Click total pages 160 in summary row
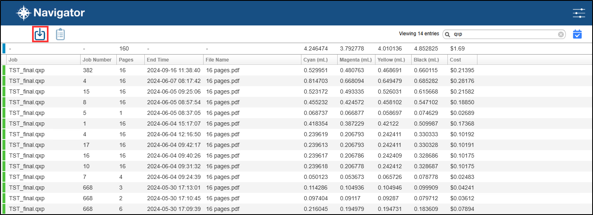This screenshot has height=215, width=593. [x=124, y=48]
